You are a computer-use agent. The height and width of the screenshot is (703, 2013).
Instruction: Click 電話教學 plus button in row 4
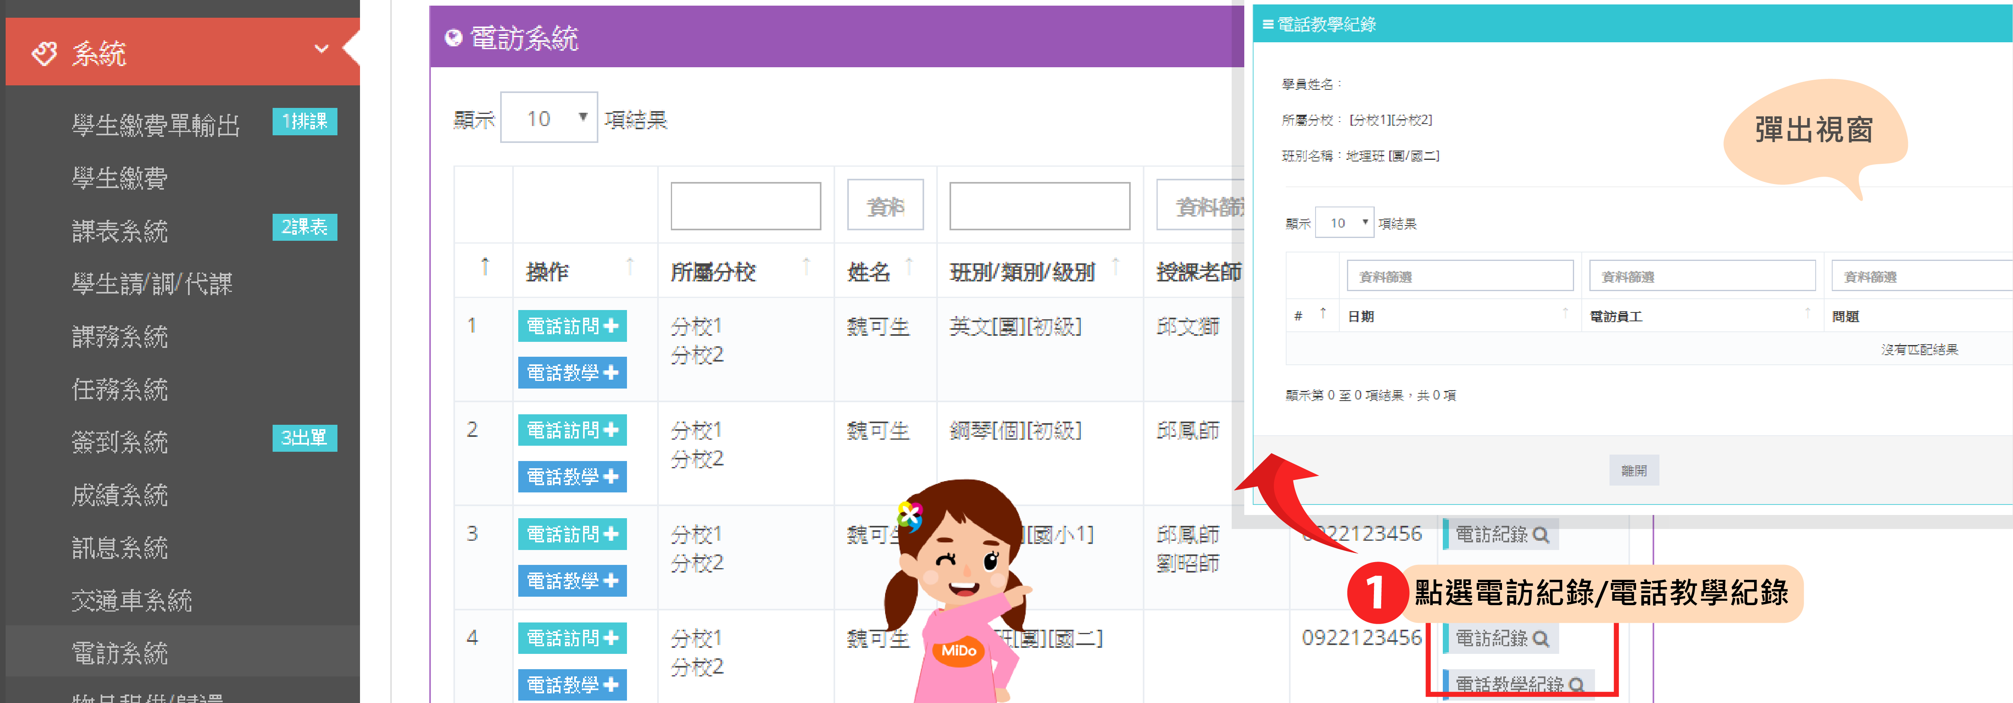point(572,685)
